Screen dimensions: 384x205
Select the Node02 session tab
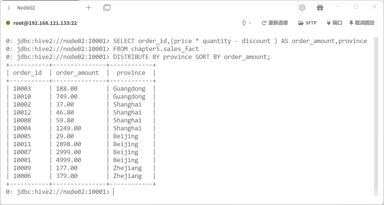click(x=26, y=8)
